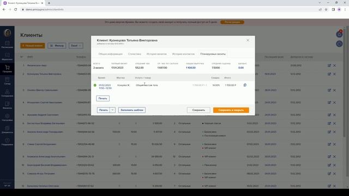Close the client dialog with X
The image size is (349, 196).
pos(248,40)
